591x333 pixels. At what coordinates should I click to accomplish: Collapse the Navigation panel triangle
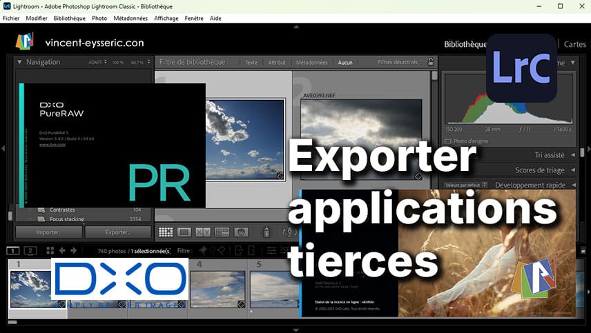(19, 62)
